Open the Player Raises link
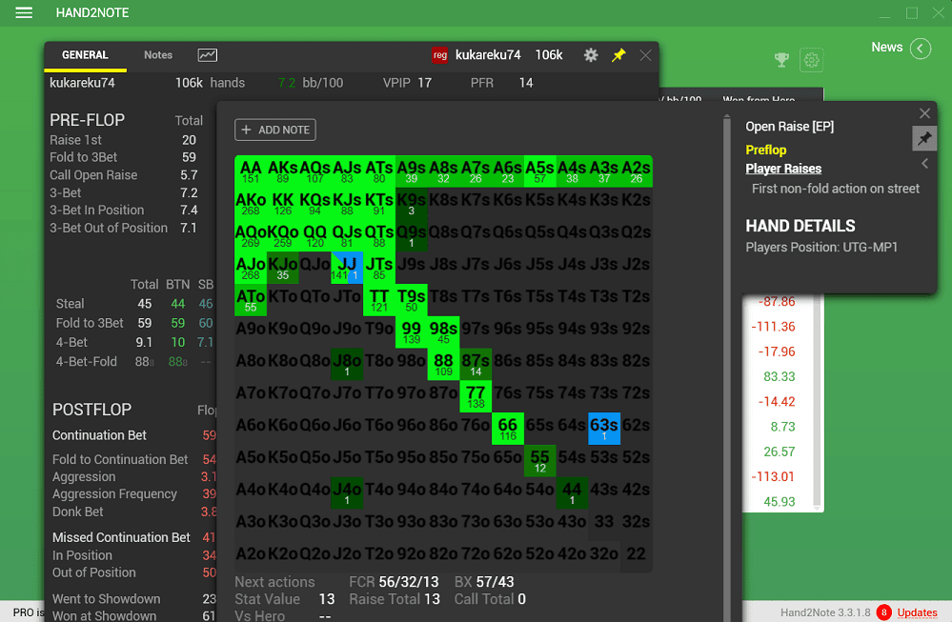The image size is (952, 622). (783, 169)
